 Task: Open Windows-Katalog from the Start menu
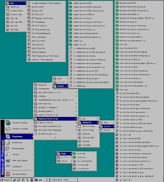20,129
